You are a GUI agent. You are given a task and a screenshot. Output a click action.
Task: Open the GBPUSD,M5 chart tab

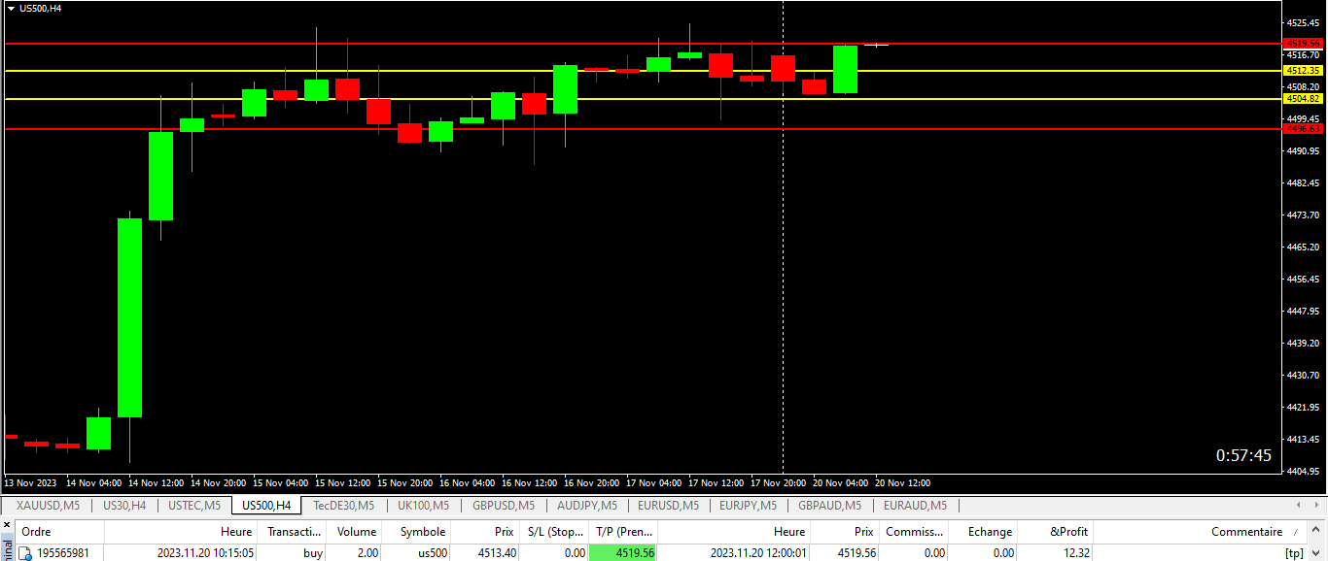pyautogui.click(x=504, y=506)
